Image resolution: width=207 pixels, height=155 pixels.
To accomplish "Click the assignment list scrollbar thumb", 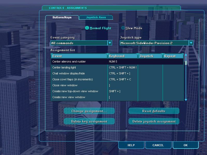I will click(186, 63).
